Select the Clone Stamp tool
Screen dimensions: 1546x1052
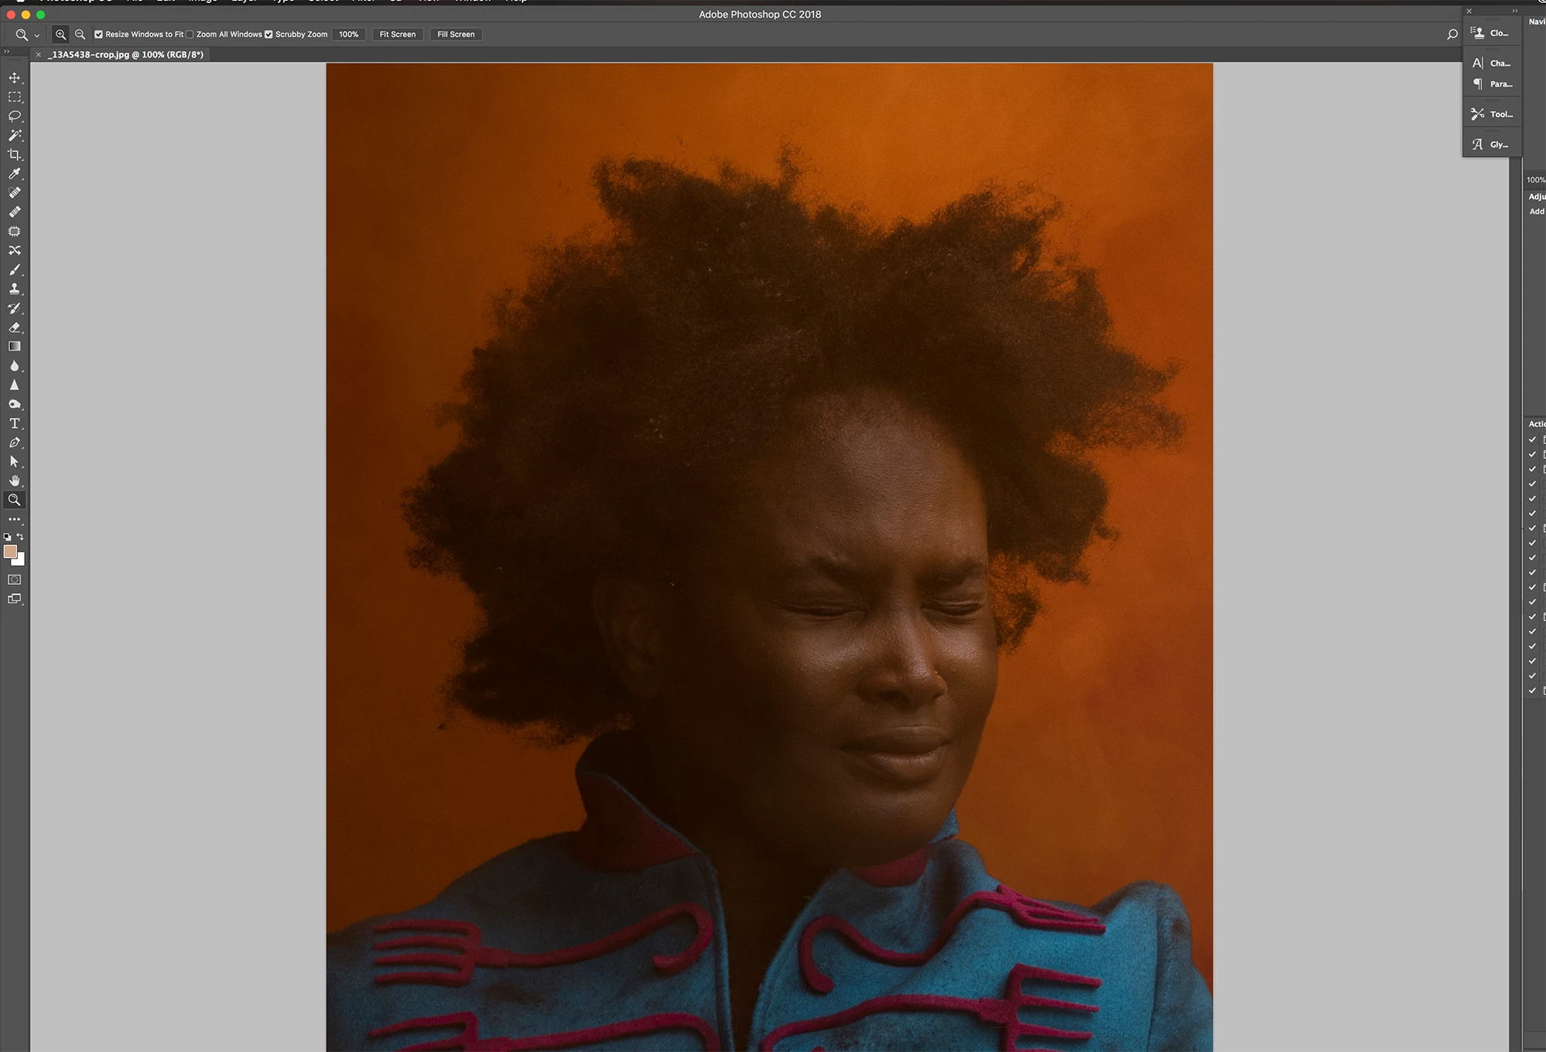coord(15,289)
